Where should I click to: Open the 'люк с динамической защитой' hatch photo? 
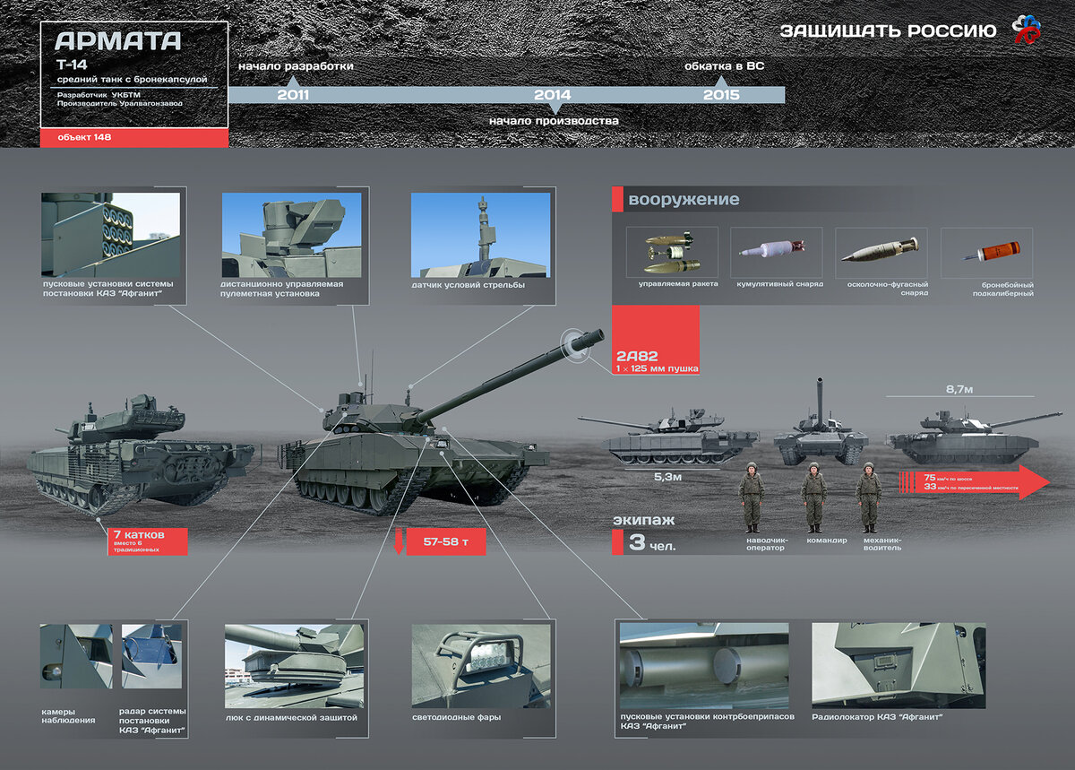[x=294, y=665]
